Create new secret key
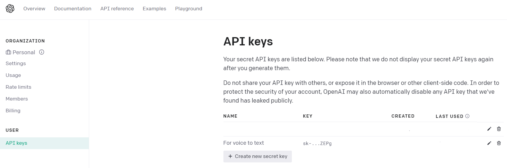The width and height of the screenshot is (507, 168). pos(258,157)
